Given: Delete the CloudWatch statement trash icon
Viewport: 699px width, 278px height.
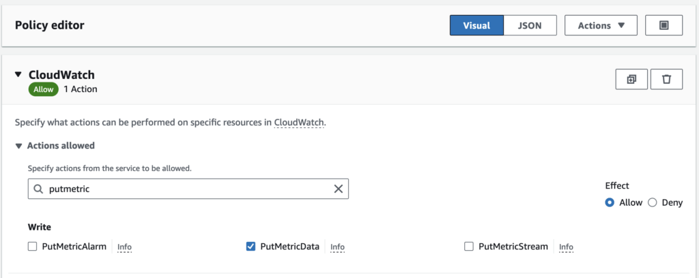Looking at the screenshot, I should pos(666,79).
